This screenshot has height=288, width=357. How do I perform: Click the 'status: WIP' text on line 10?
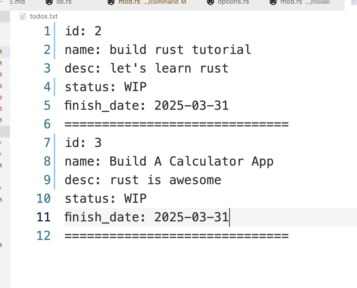[105, 199]
